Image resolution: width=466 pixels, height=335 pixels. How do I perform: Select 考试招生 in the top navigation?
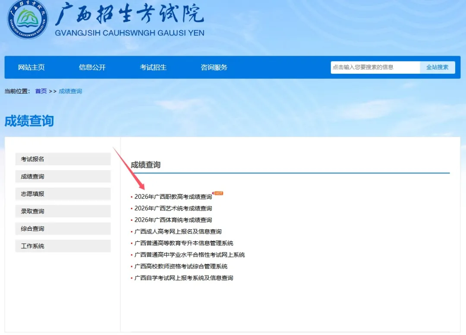pyautogui.click(x=153, y=67)
